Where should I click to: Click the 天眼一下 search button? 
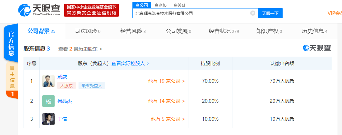coord(270,13)
